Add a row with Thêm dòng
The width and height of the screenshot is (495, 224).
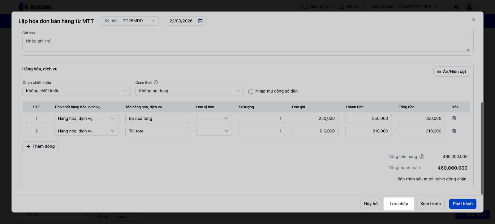tap(41, 146)
